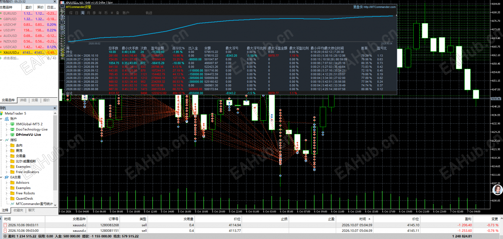The width and height of the screenshot is (503, 239).
Task: Switch to the 收藏夹 Navigator tab
Action: tap(18, 210)
